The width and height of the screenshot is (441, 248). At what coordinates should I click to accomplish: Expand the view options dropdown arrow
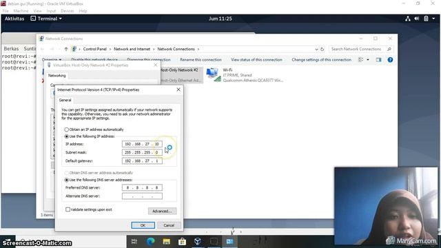(x=368, y=60)
